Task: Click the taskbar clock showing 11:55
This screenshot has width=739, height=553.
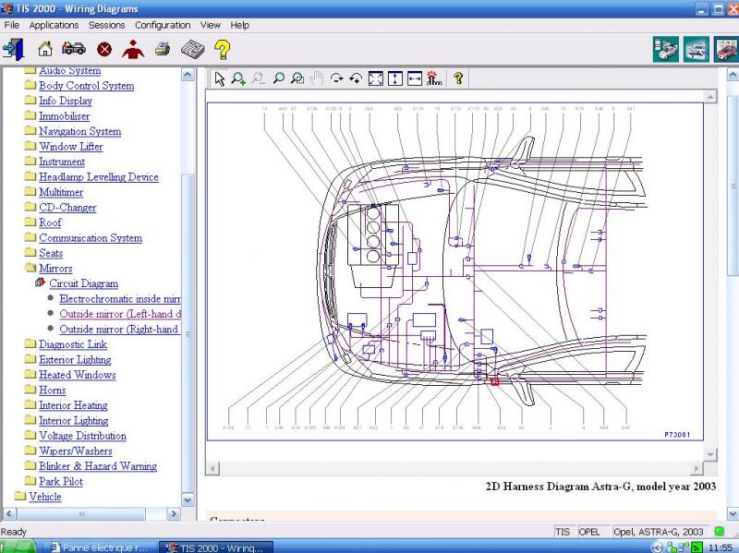Action: (x=720, y=547)
